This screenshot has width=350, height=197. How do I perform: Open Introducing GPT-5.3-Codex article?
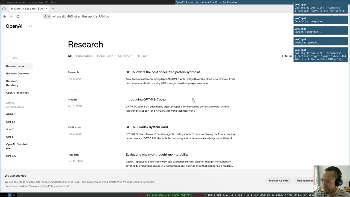pyautogui.click(x=146, y=100)
